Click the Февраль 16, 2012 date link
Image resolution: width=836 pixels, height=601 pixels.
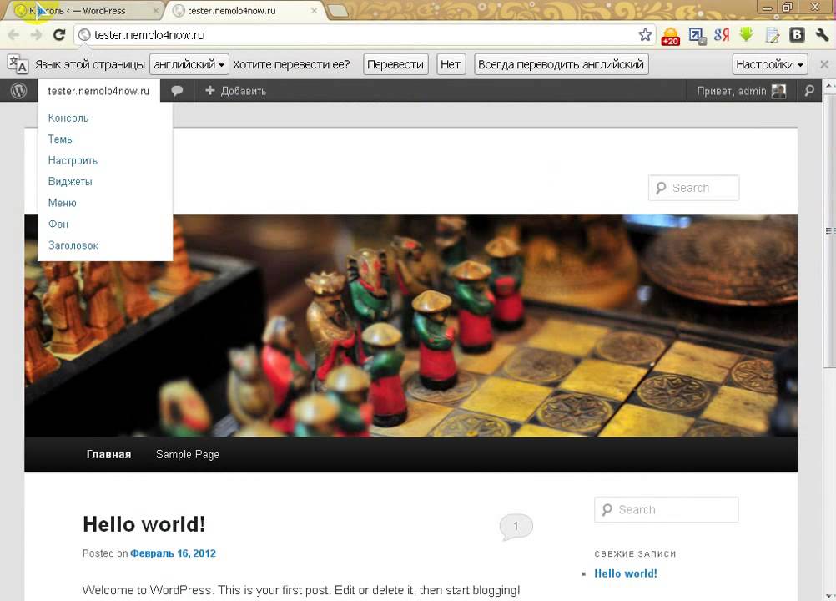click(174, 553)
